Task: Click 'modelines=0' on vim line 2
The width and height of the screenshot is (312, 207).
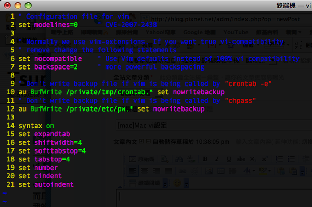Action: (x=56, y=25)
